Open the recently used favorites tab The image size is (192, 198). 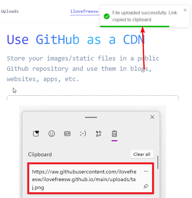pyautogui.click(x=36, y=134)
